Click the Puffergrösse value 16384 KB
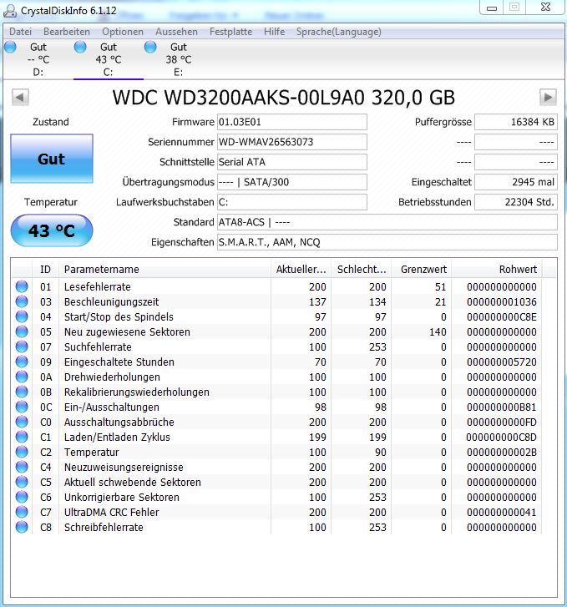This screenshot has width=567, height=607. click(x=516, y=122)
